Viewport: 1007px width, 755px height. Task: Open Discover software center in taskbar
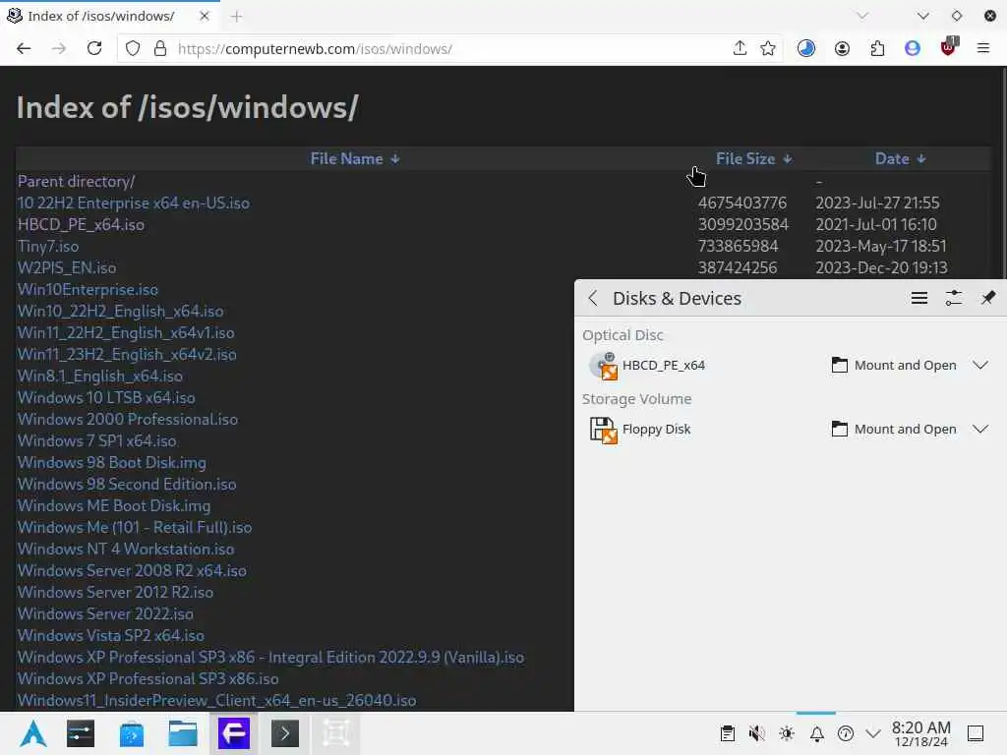pyautogui.click(x=132, y=733)
